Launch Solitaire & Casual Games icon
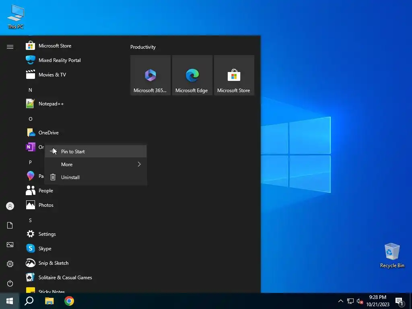This screenshot has width=412, height=309. (31, 277)
